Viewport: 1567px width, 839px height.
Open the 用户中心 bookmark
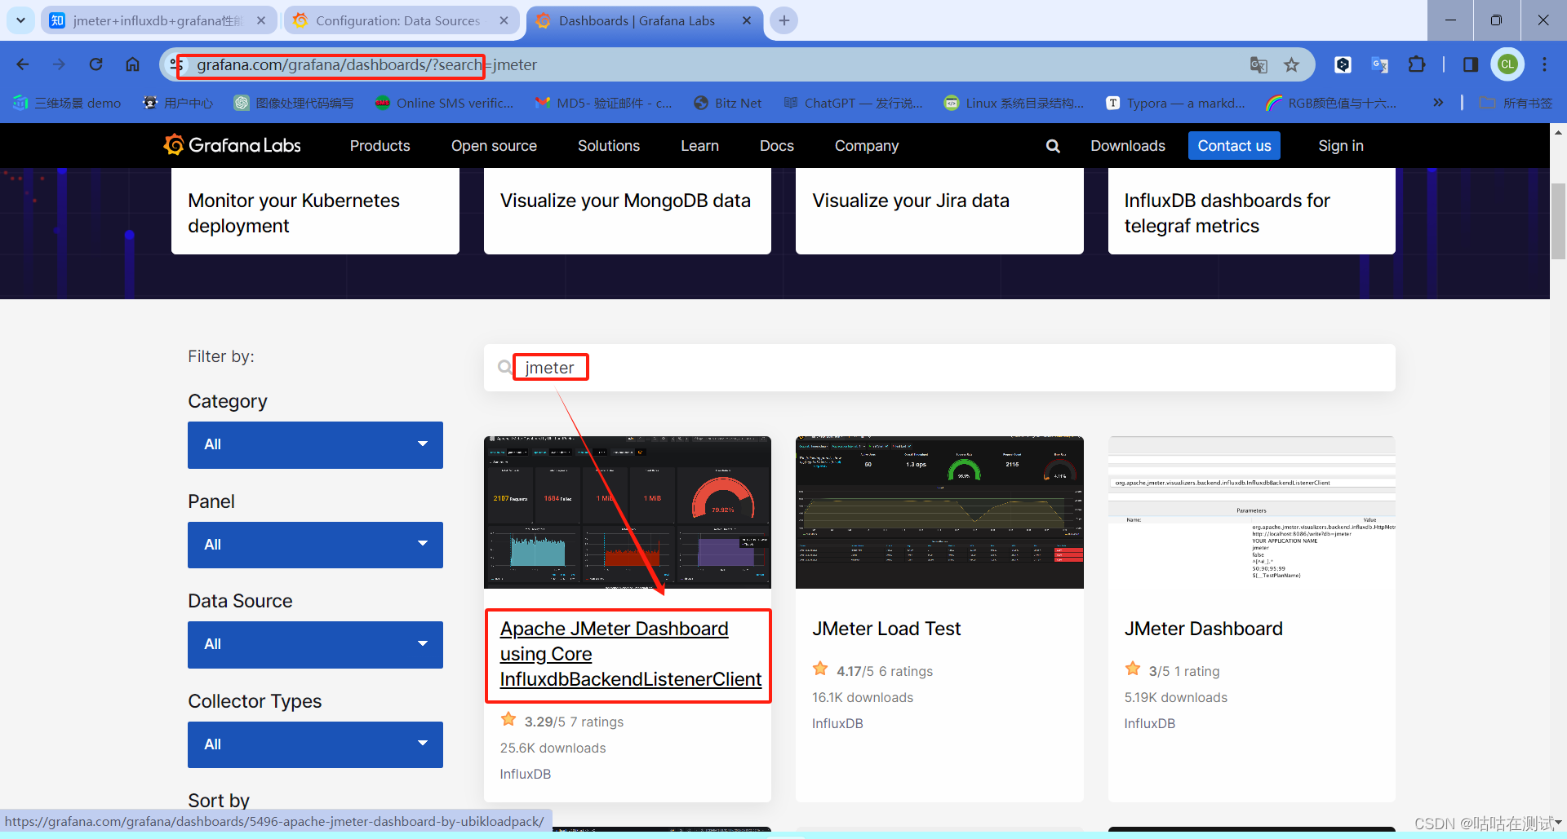[177, 103]
